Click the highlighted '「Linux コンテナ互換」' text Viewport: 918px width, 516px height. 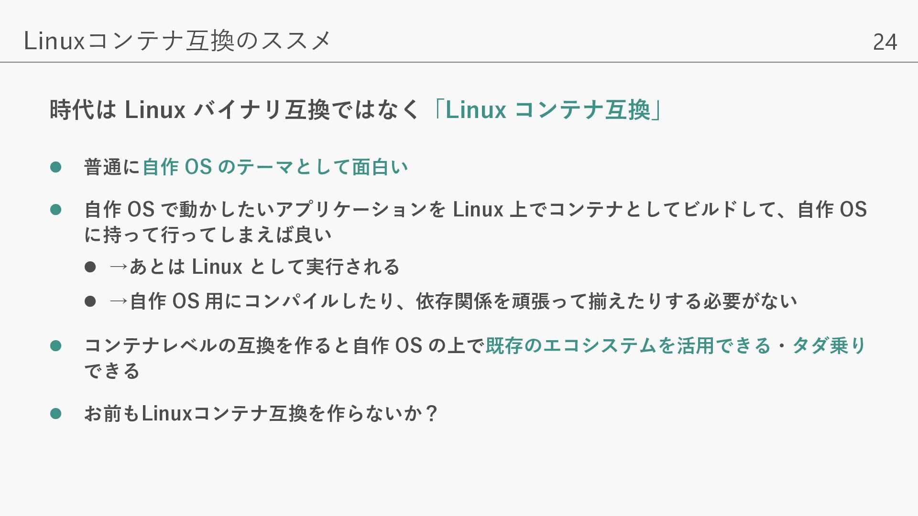pos(547,109)
